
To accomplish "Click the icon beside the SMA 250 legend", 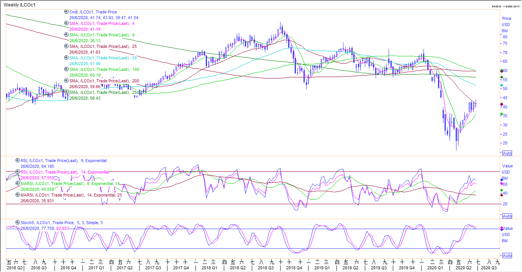I will click(66, 92).
